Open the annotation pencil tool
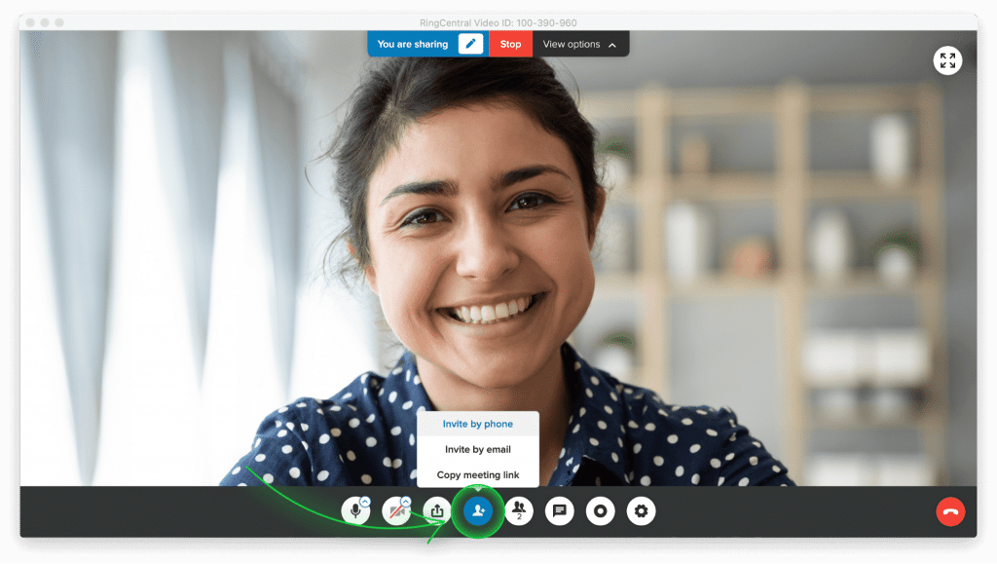 click(470, 44)
